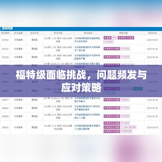Click the 典型问题 column header
162x162 pixels.
point(124,33)
